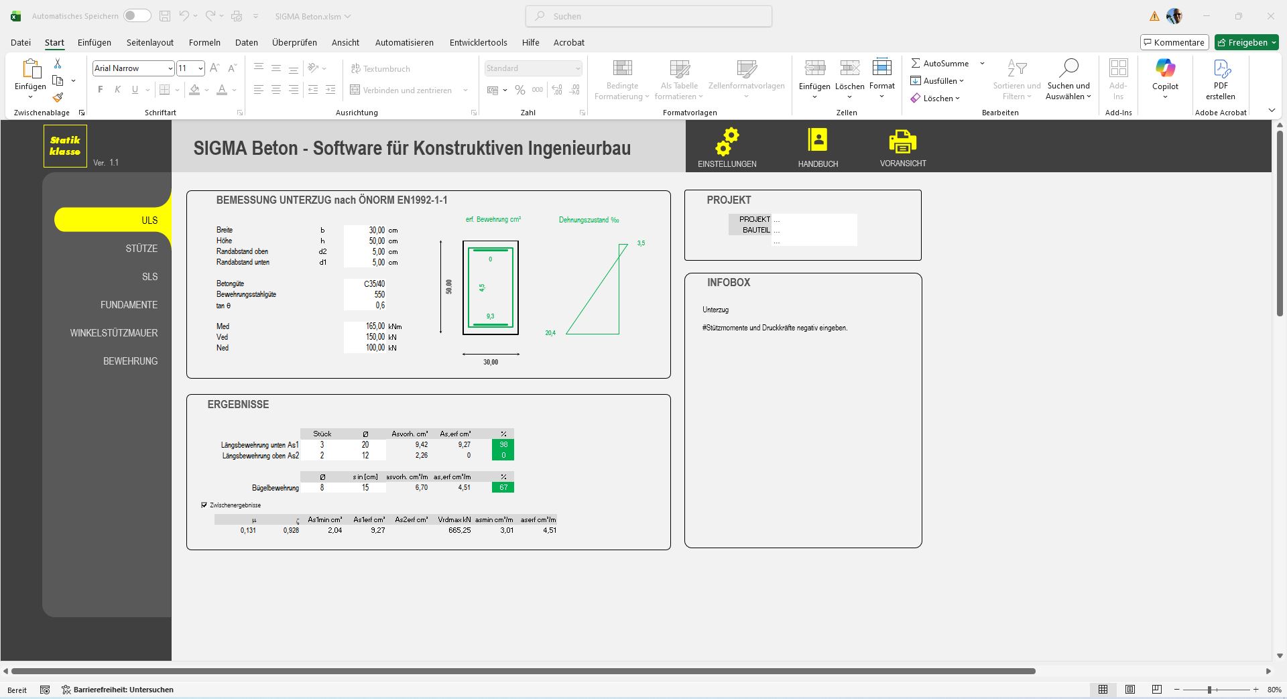The height and width of the screenshot is (699, 1287).
Task: Click the format painter brush icon
Action: (x=58, y=98)
